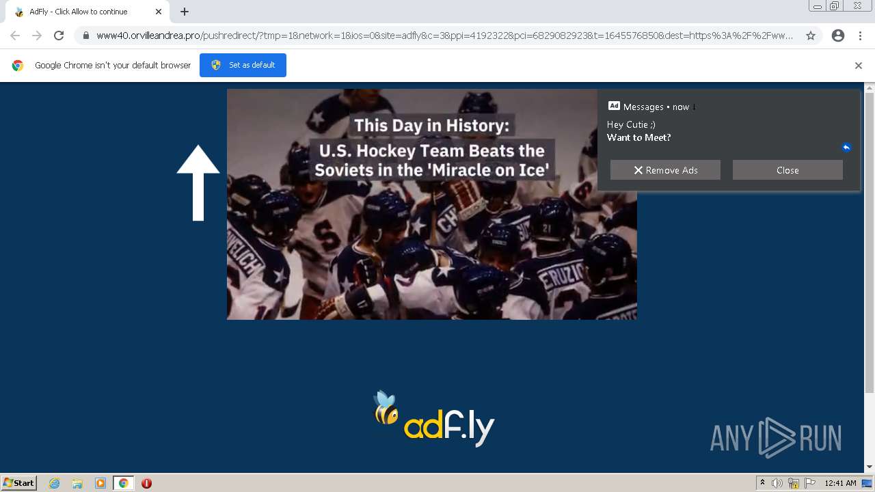Click the 'Want to Meet?' notification text
Image resolution: width=875 pixels, height=492 pixels.
point(638,137)
